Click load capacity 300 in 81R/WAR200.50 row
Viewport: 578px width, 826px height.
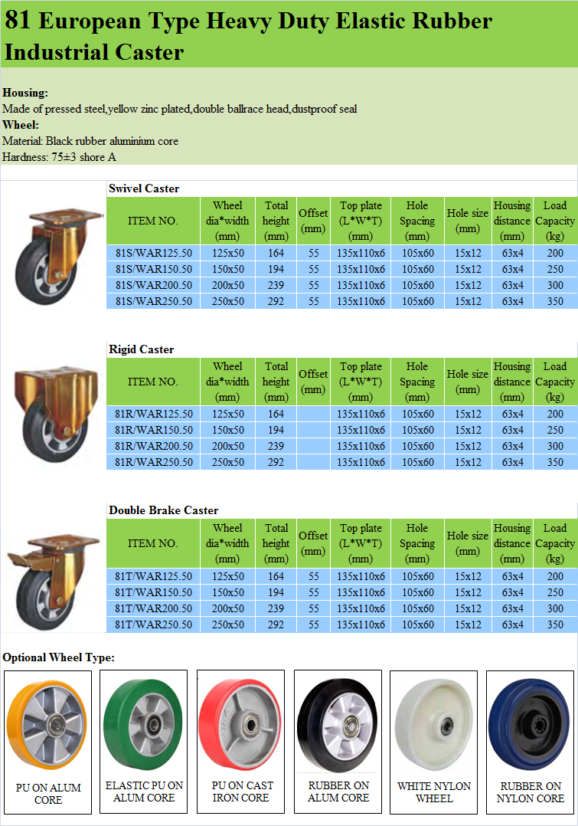pos(555,446)
